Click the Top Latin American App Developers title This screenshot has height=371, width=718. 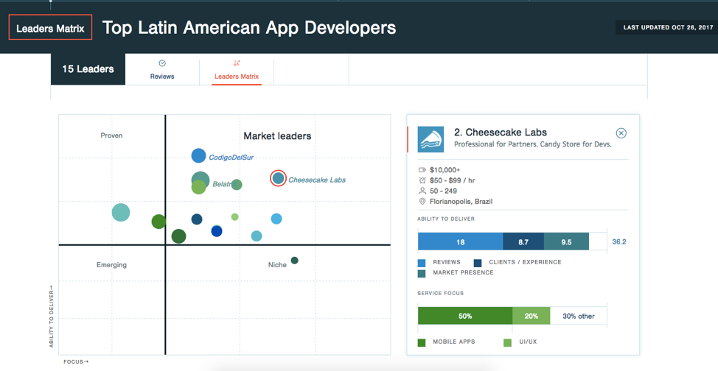click(249, 28)
